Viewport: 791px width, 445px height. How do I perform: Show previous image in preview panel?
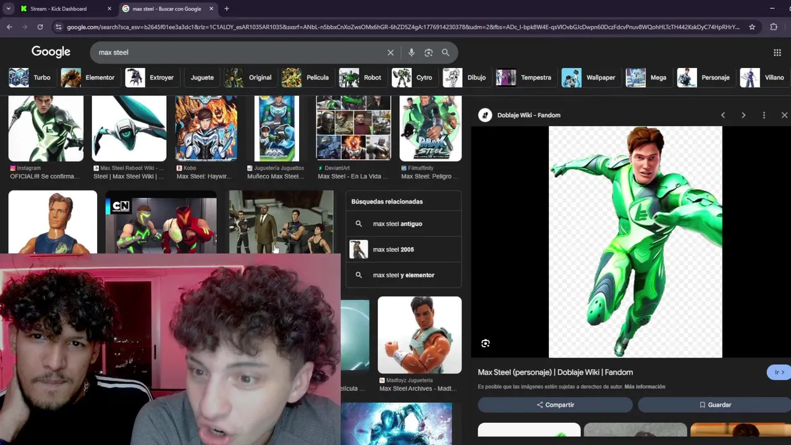coord(723,115)
